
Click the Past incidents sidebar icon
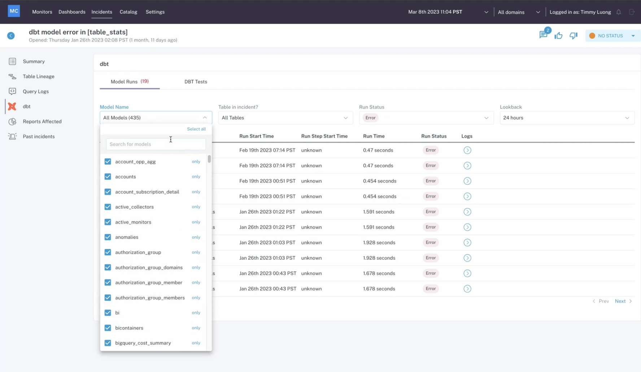12,137
